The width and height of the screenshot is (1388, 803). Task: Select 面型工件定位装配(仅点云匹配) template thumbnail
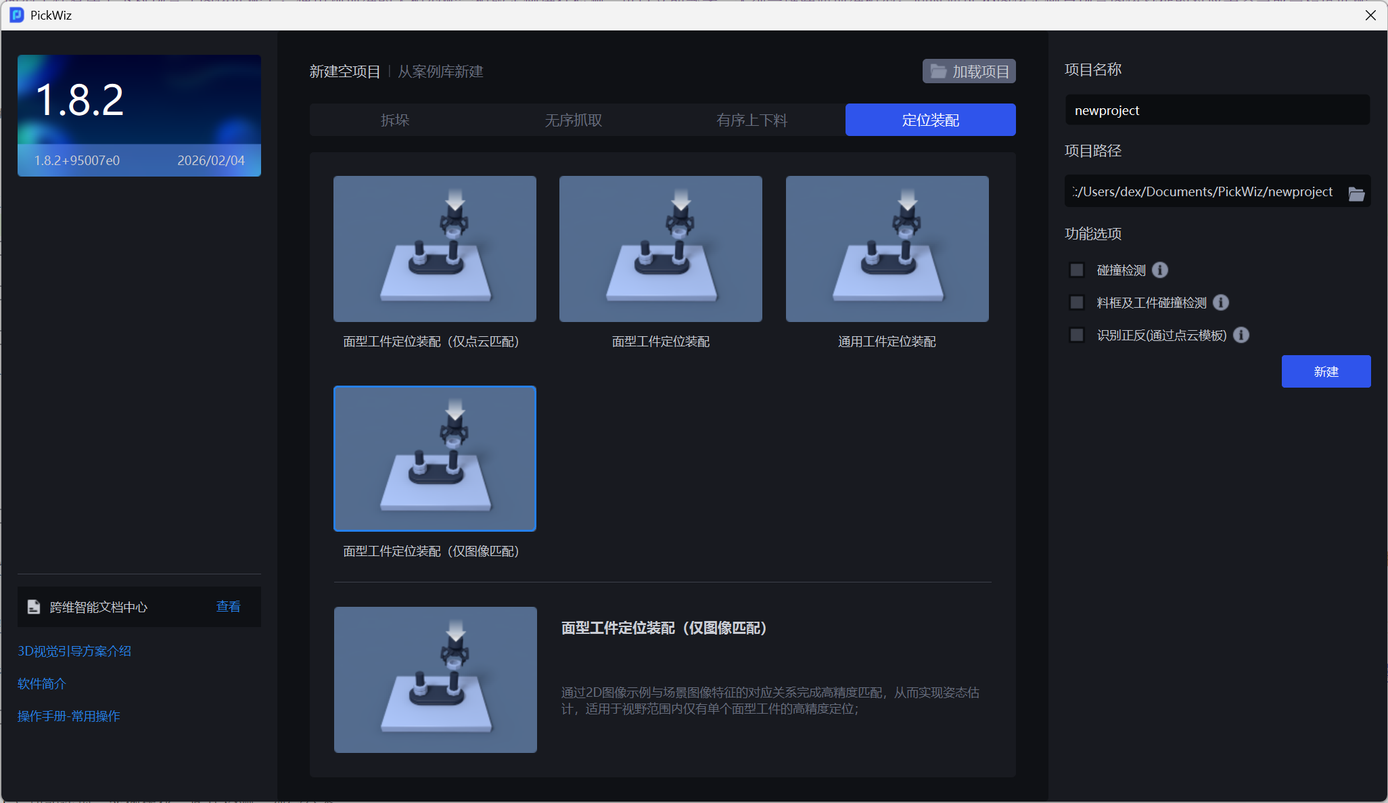click(x=434, y=249)
